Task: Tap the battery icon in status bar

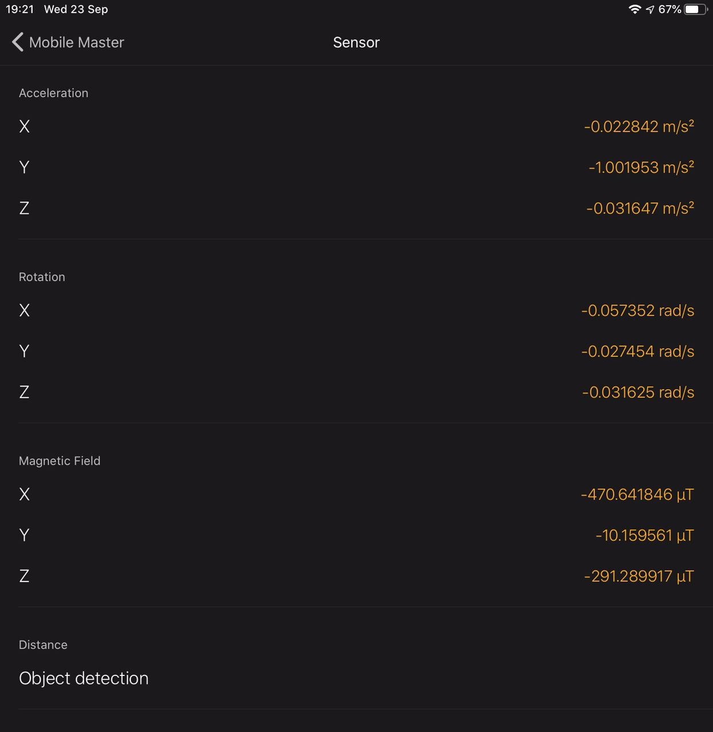Action: (x=696, y=9)
